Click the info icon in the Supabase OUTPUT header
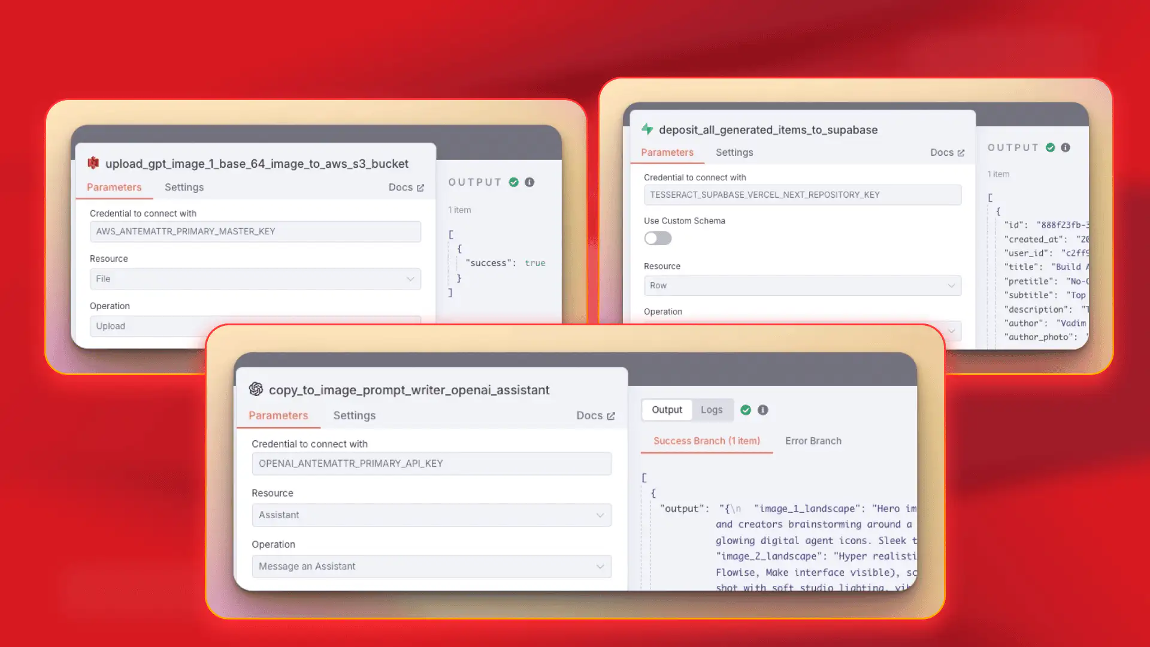This screenshot has width=1150, height=647. coord(1065,147)
